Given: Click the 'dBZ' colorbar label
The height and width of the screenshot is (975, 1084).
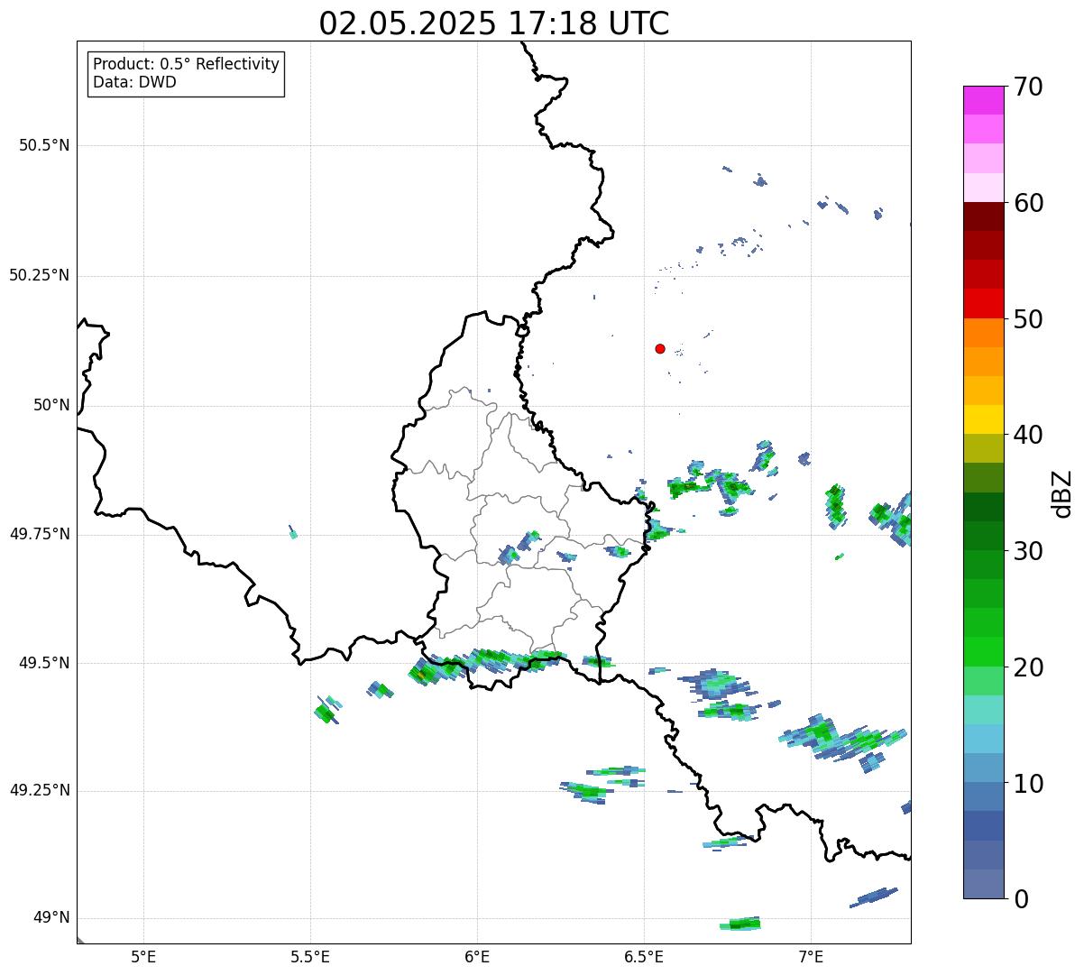Looking at the screenshot, I should point(1062,493).
